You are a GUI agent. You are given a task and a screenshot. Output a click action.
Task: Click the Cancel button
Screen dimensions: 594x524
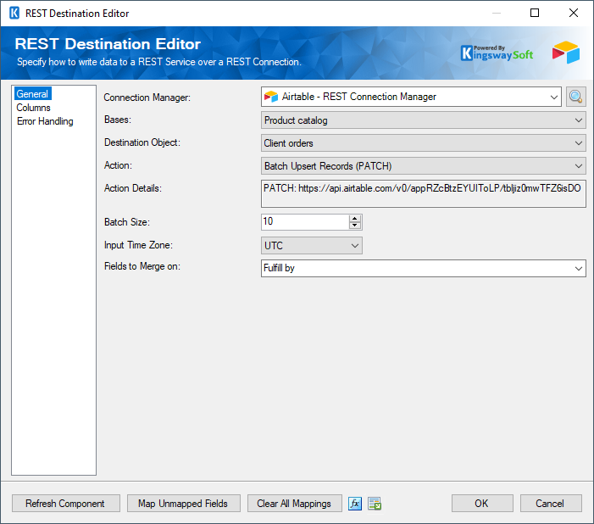tap(551, 503)
